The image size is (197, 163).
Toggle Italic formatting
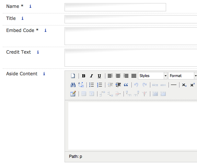[x=91, y=76]
